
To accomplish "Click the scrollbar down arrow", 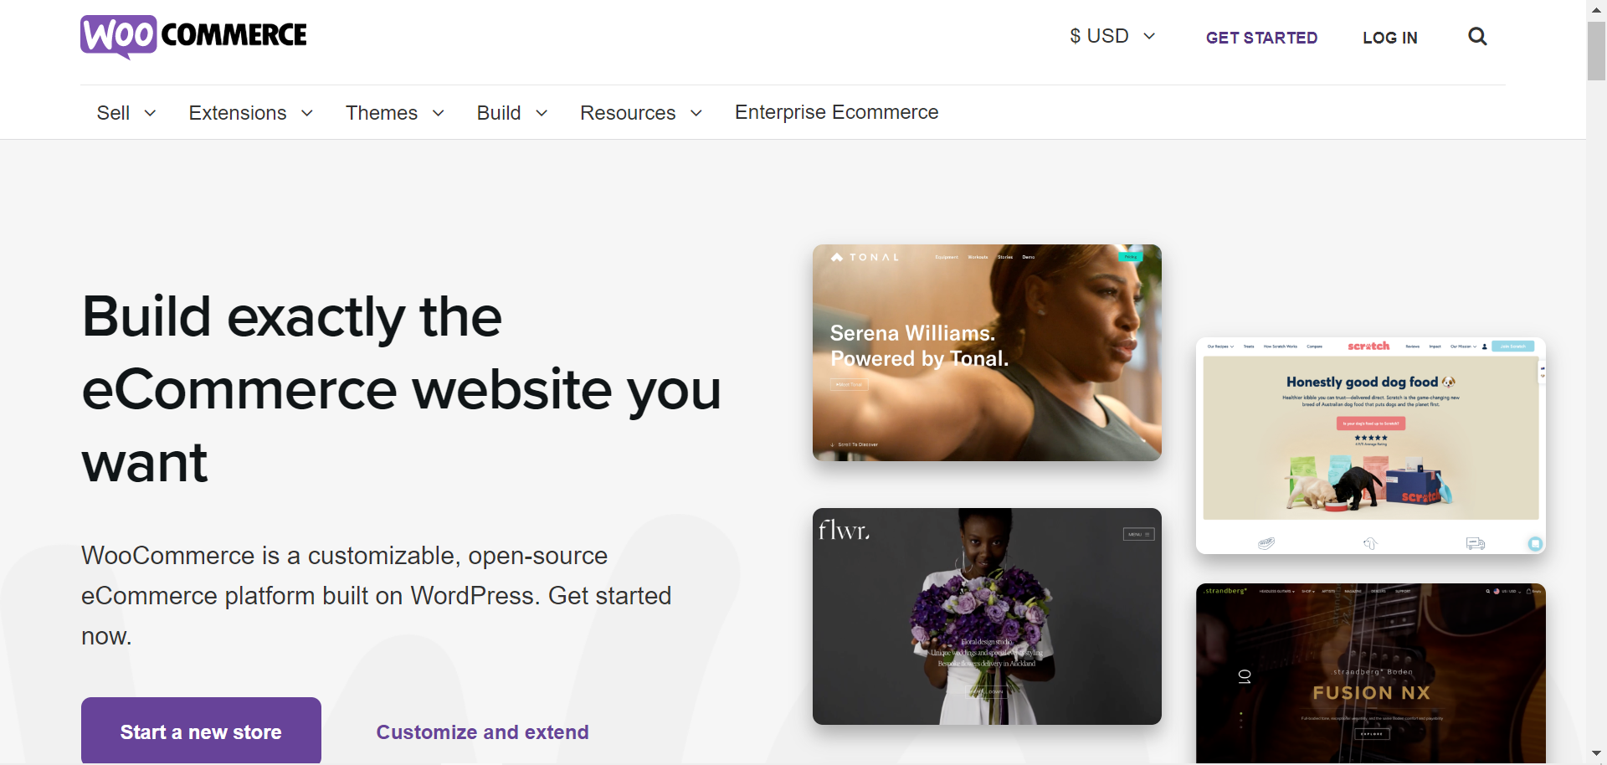I will tap(1596, 754).
